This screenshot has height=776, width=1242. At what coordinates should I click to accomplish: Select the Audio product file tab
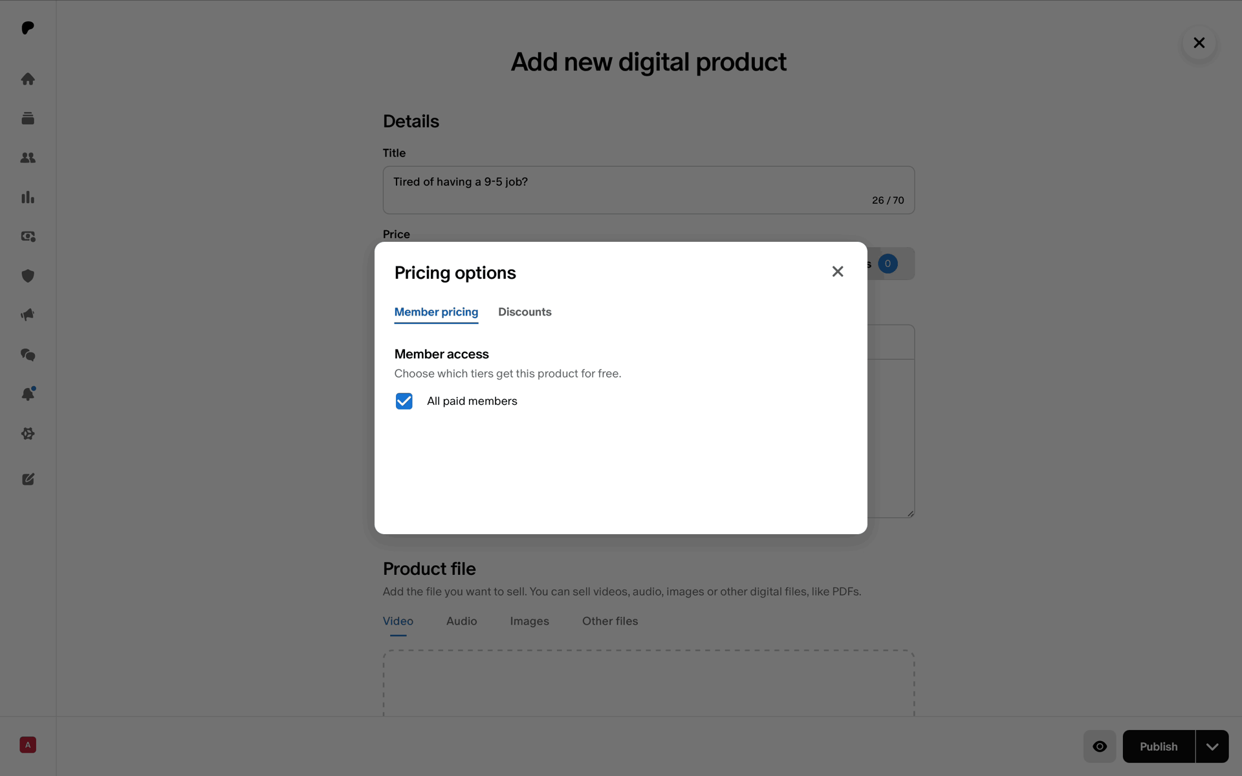coord(462,621)
